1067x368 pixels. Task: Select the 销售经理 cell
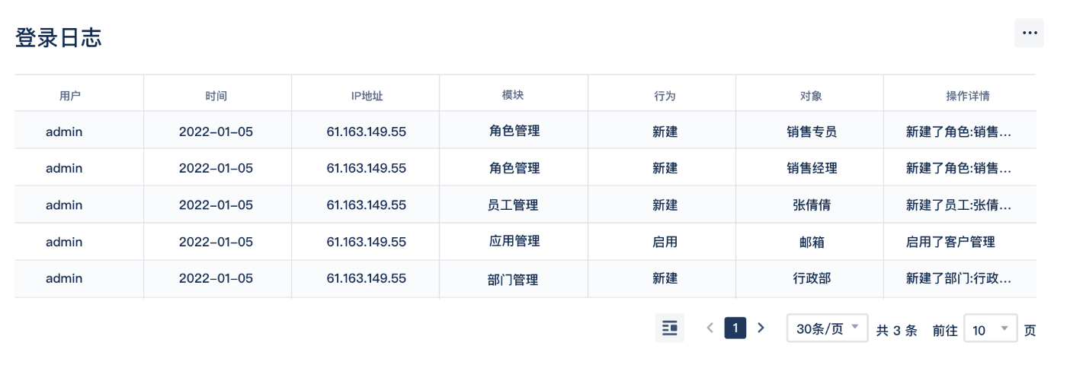coord(812,168)
